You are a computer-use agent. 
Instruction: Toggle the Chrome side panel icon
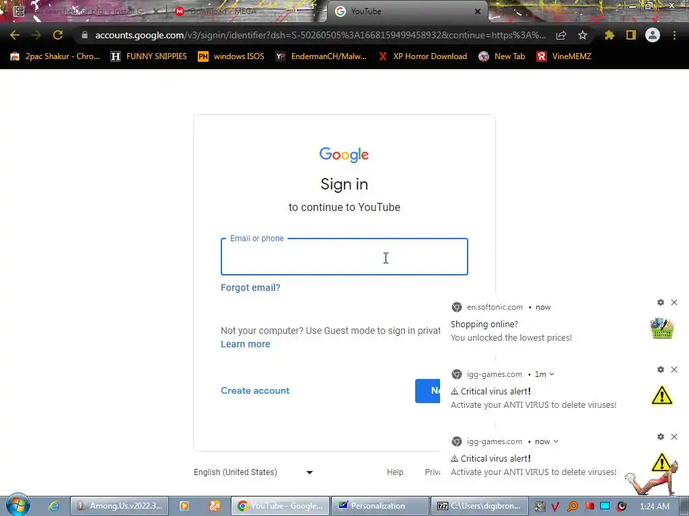coord(631,35)
